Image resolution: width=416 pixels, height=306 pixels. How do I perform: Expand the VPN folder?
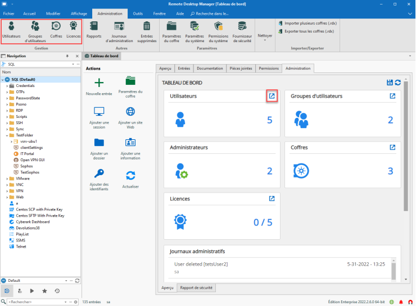[x=7, y=191]
